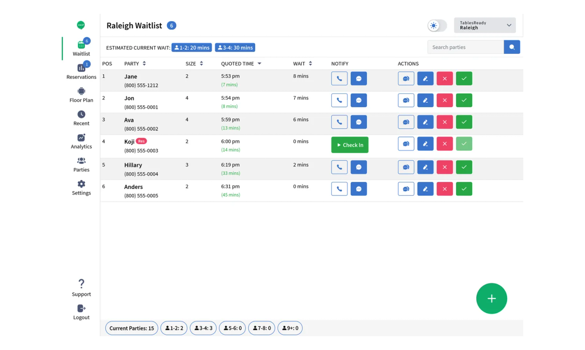
Task: Filter by 3-4 party size pill
Action: tap(203, 328)
